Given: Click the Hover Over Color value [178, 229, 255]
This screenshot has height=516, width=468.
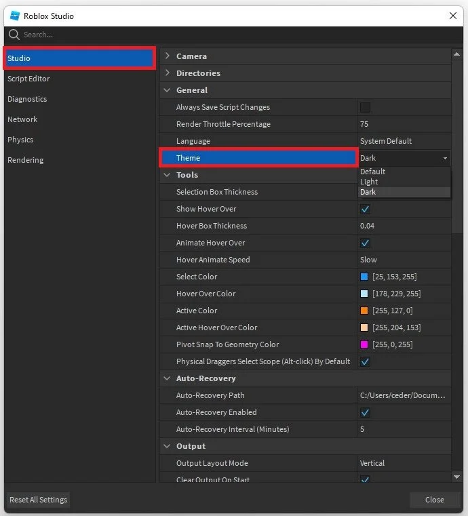Looking at the screenshot, I should pyautogui.click(x=397, y=294).
